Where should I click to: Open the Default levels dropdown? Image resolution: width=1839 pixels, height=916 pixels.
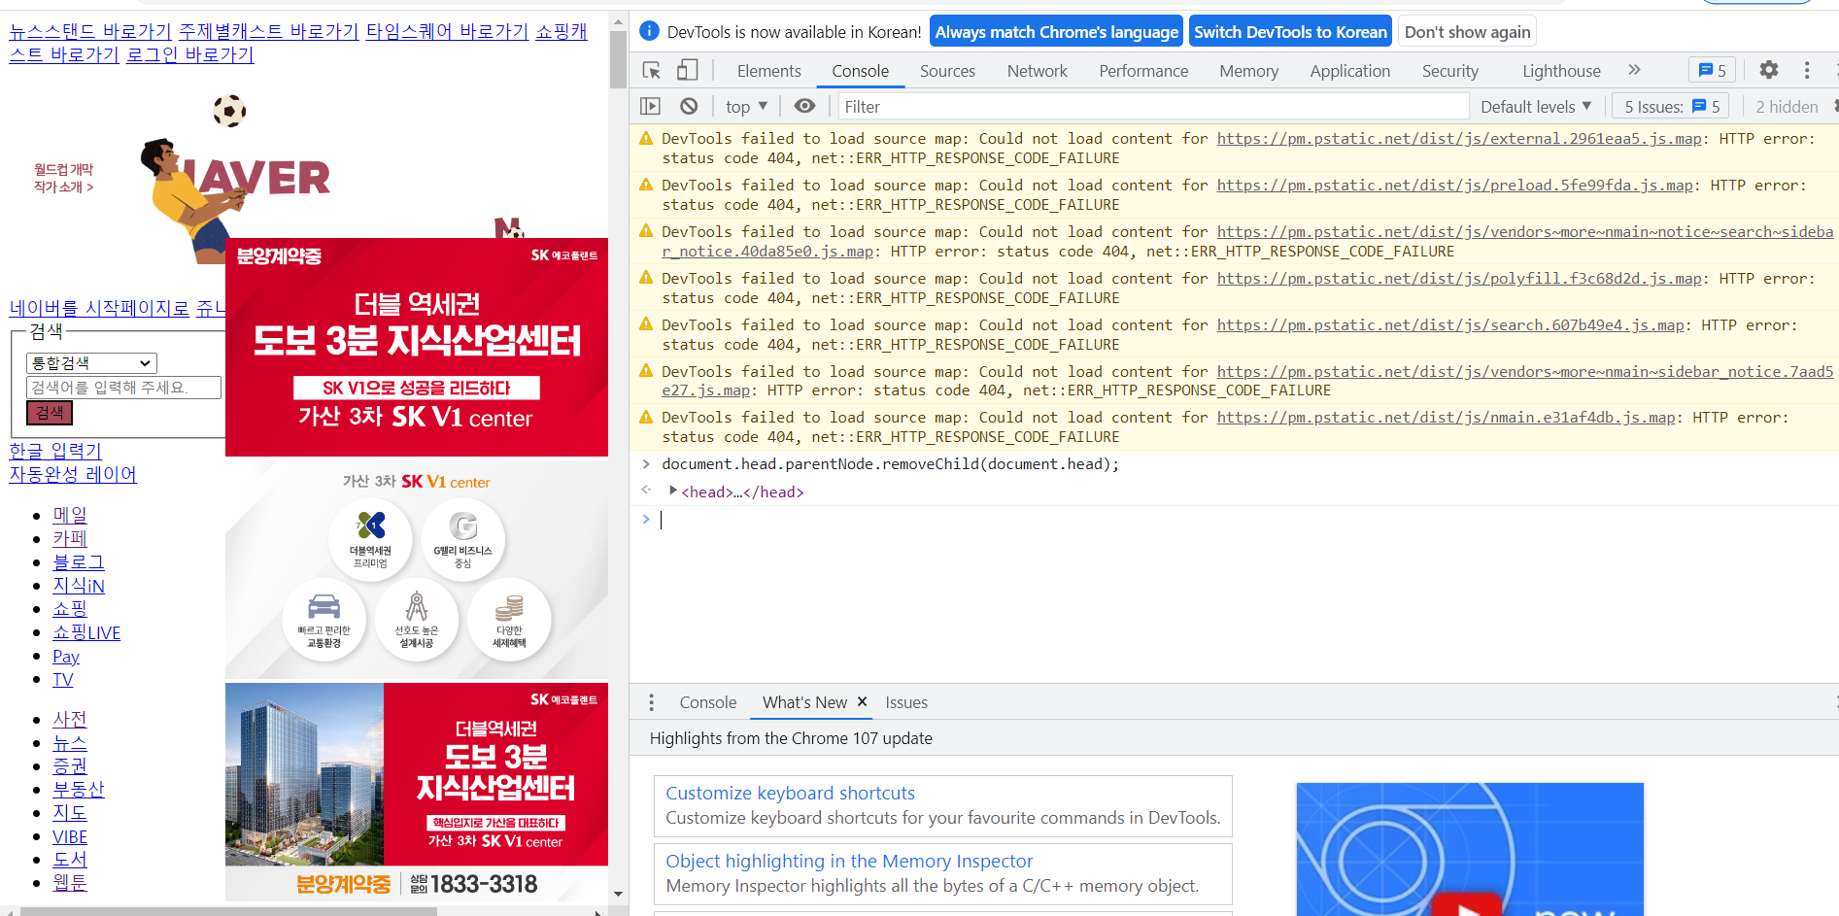(1536, 106)
